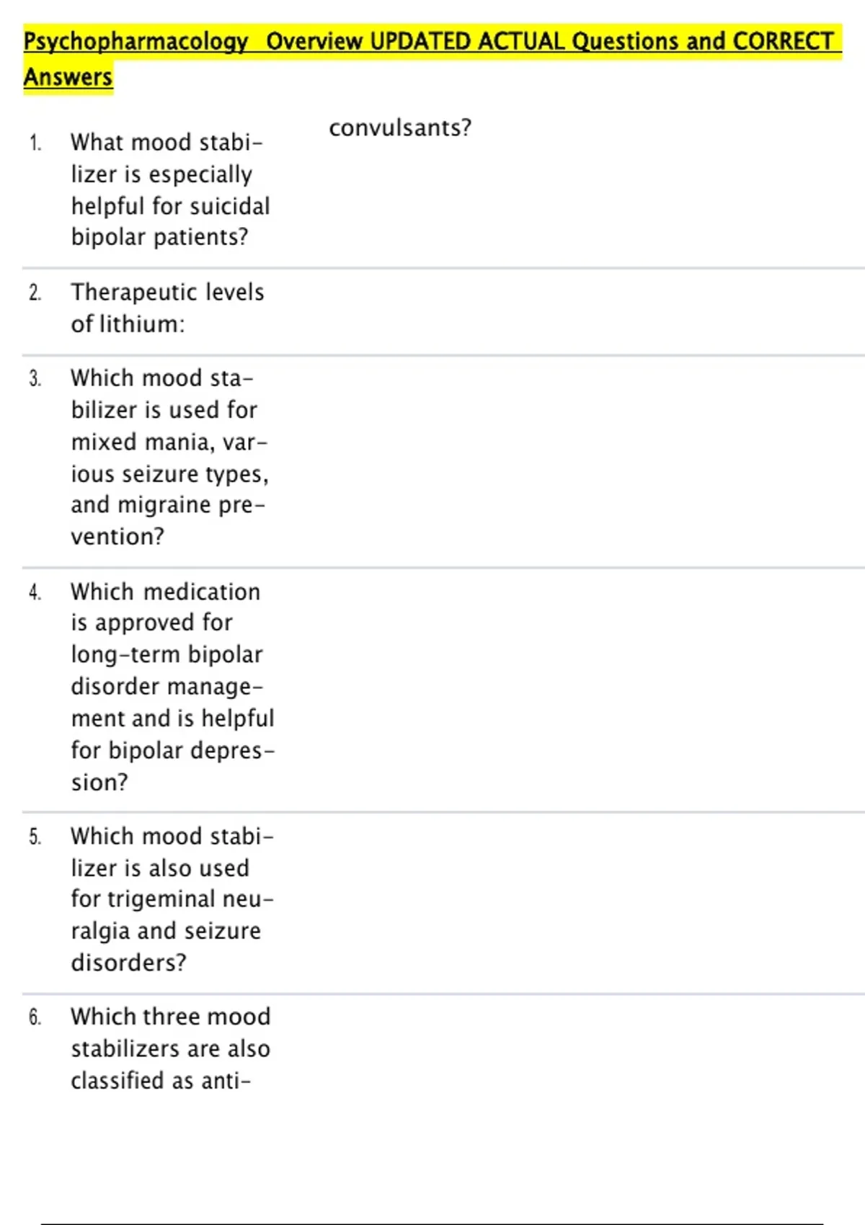The width and height of the screenshot is (865, 1225).
Task: Click the highlighted Psychopharmacology Overview title line
Action: point(431,41)
